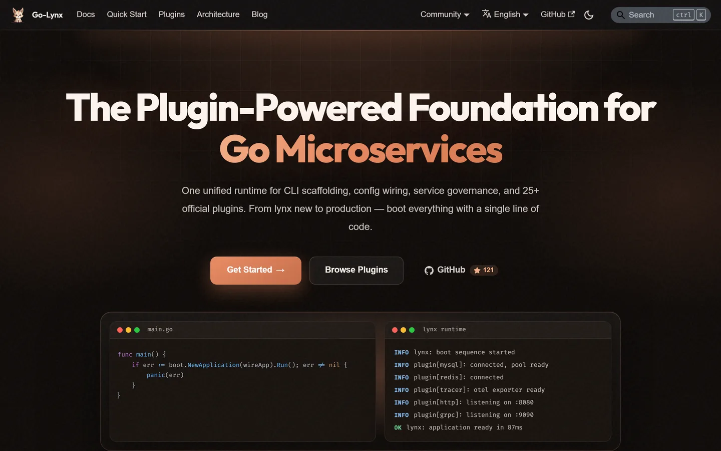Focus the Search input field
The width and height of the screenshot is (721, 451).
(661, 15)
